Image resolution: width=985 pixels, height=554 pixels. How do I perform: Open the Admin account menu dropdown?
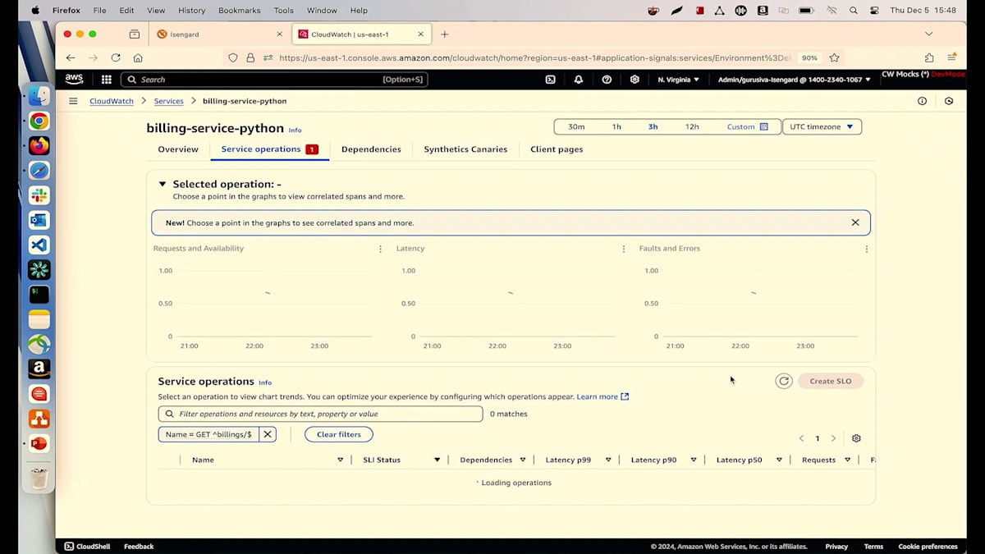click(x=795, y=80)
